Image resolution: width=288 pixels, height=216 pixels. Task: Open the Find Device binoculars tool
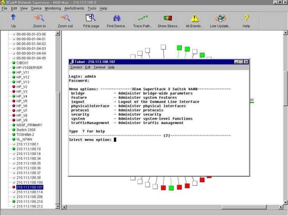(117, 18)
